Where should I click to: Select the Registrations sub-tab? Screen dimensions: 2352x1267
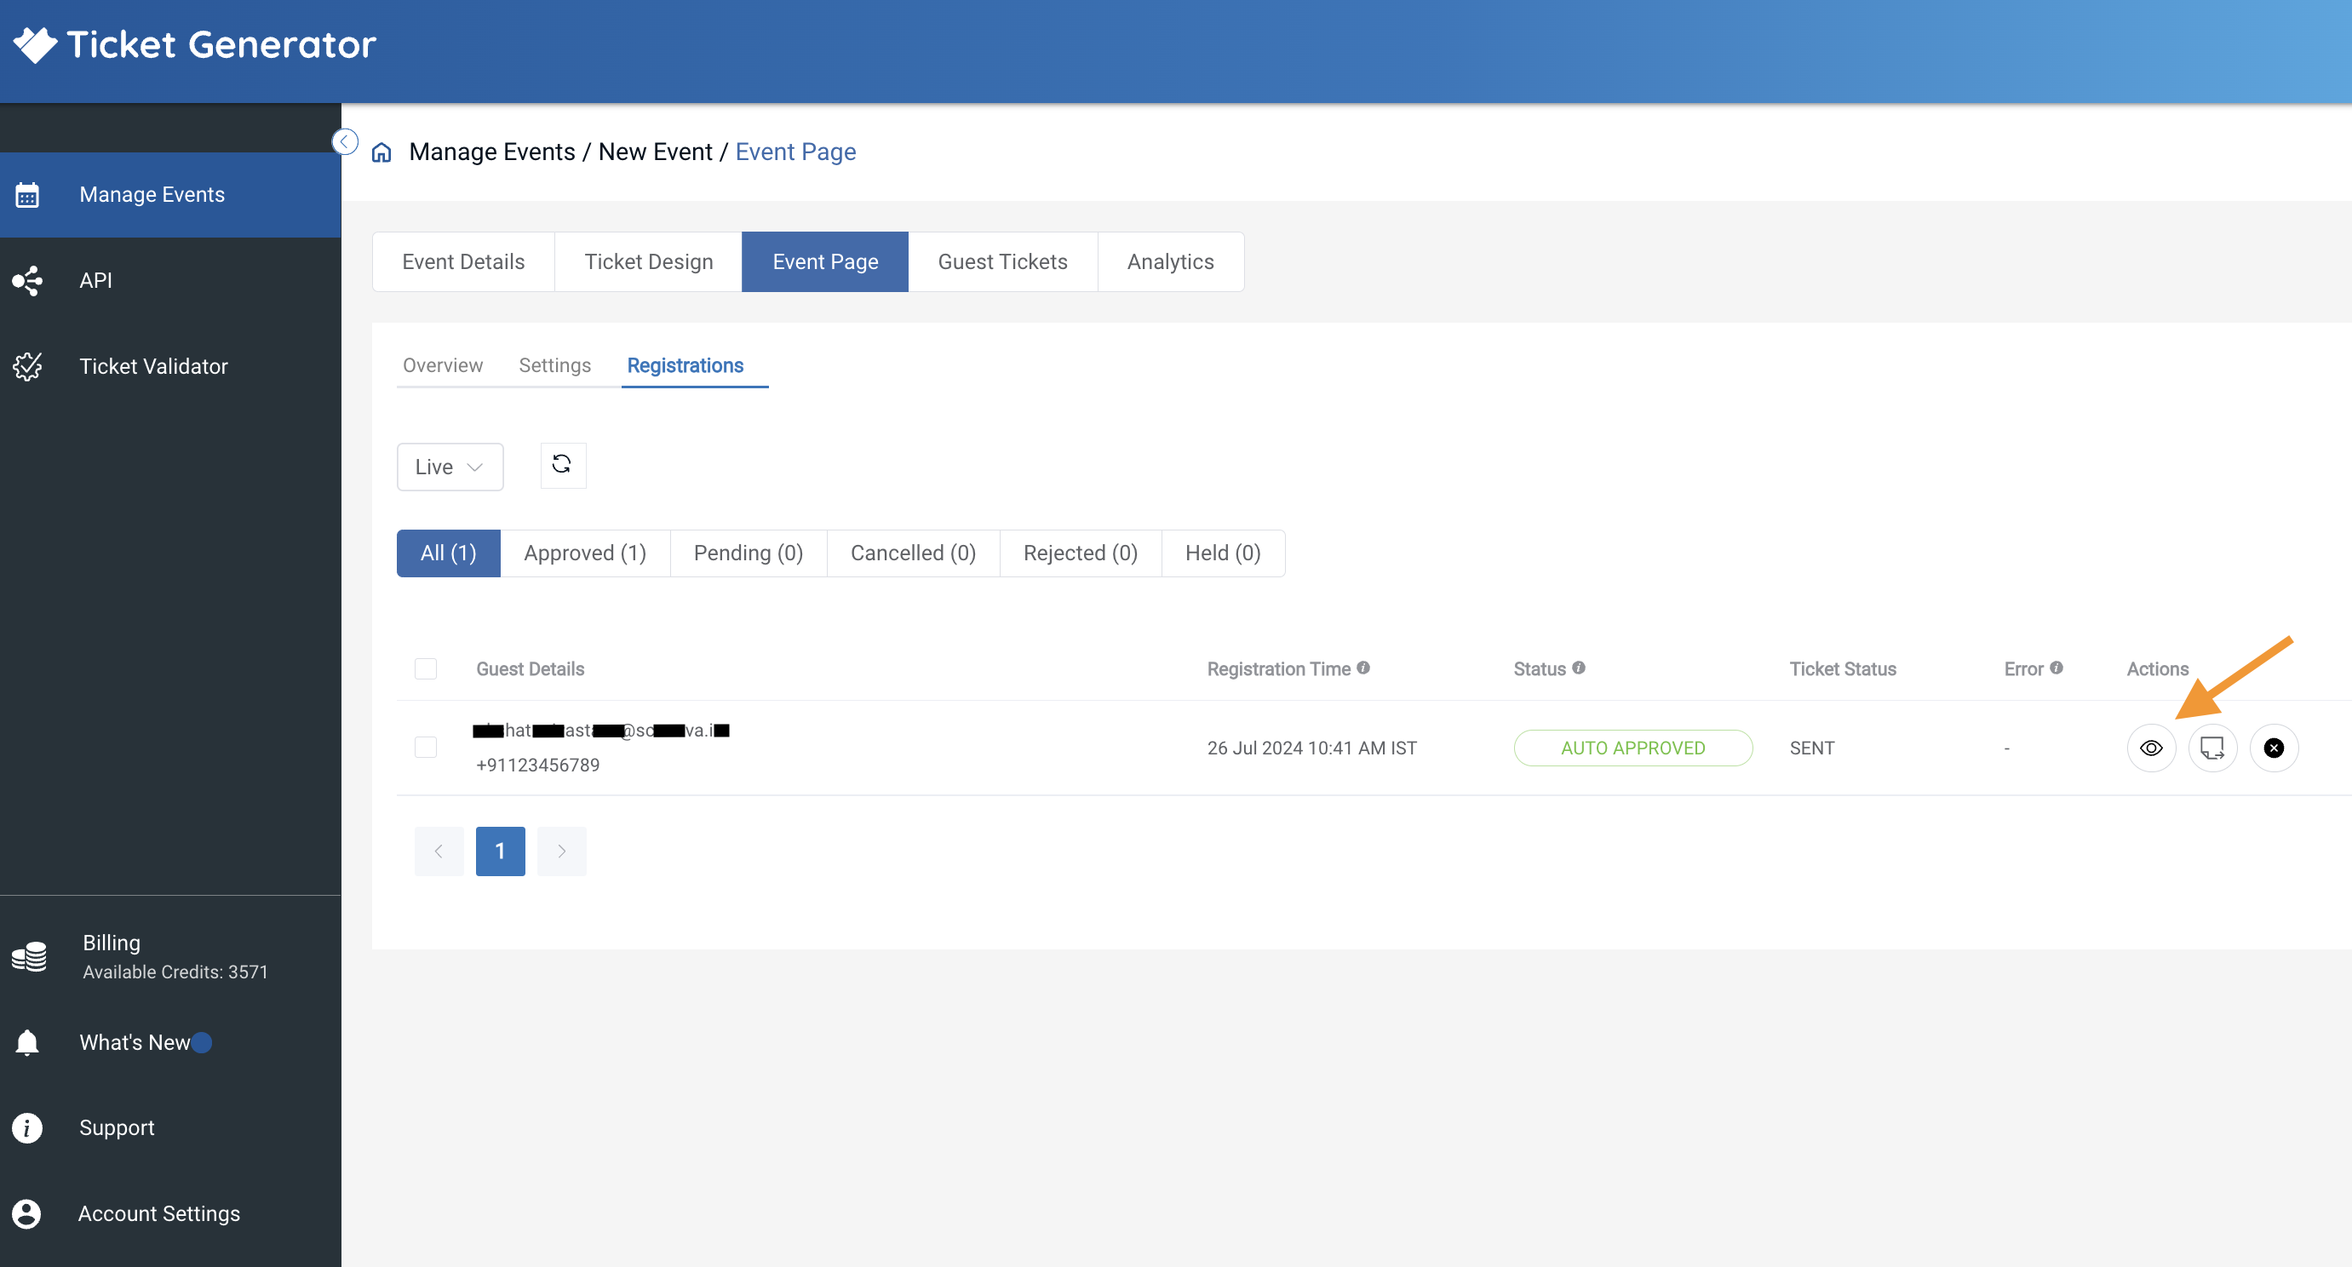(x=686, y=365)
